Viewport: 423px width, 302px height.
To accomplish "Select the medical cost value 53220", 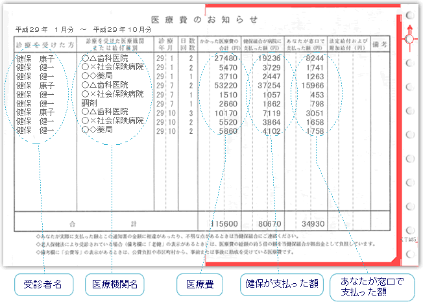I will tap(226, 86).
